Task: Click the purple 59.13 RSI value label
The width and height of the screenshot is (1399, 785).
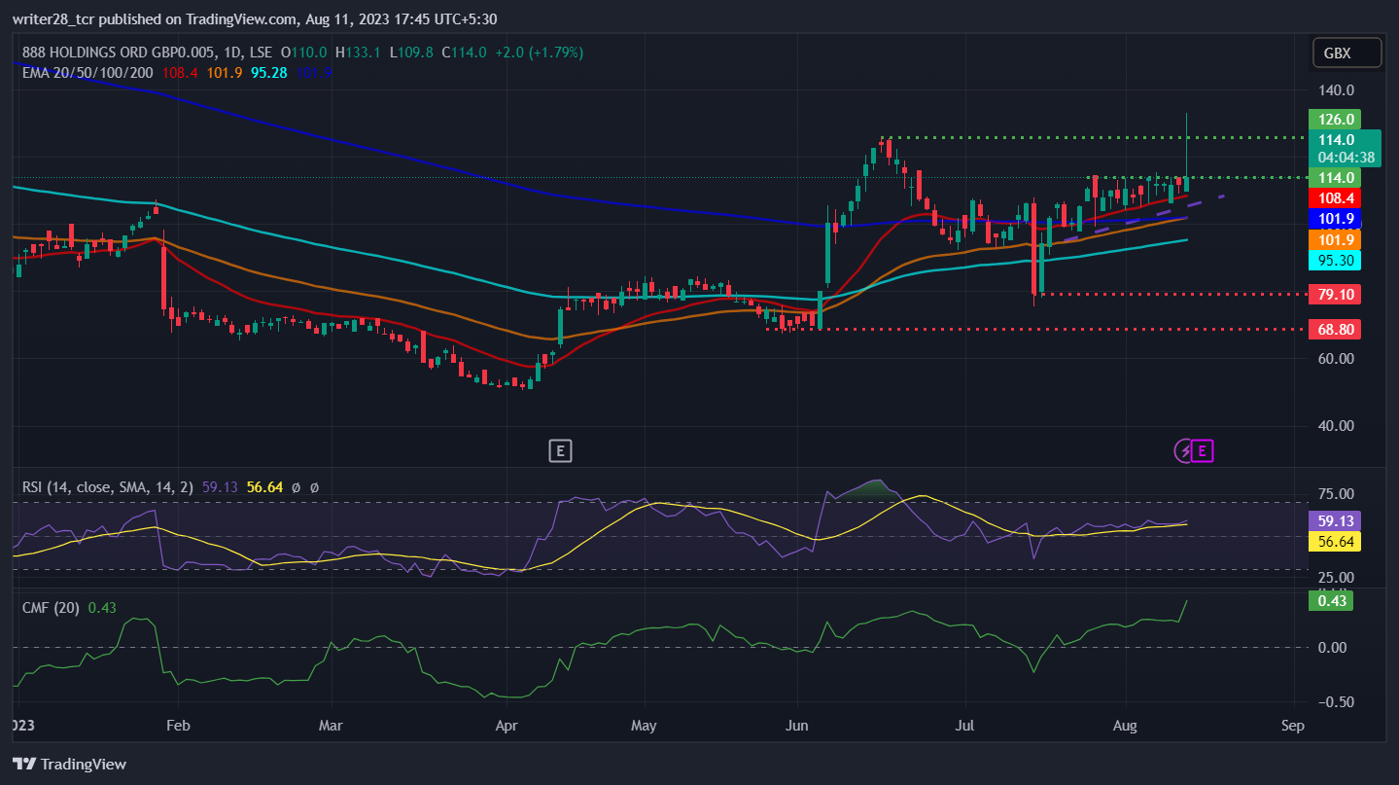Action: [1335, 520]
